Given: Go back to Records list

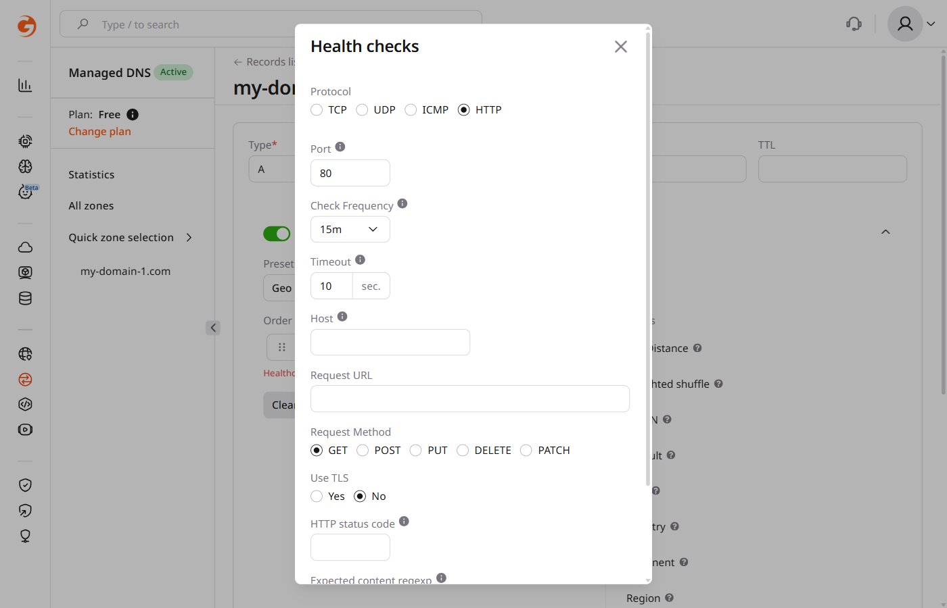Looking at the screenshot, I should tap(264, 62).
